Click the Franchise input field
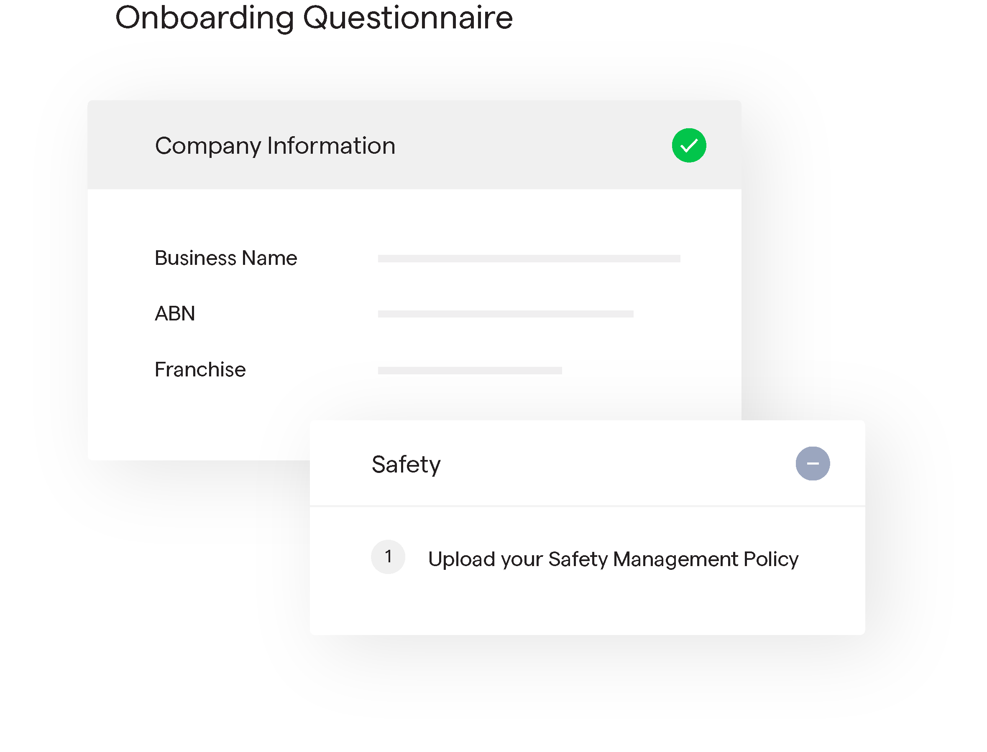The image size is (987, 752). point(470,370)
